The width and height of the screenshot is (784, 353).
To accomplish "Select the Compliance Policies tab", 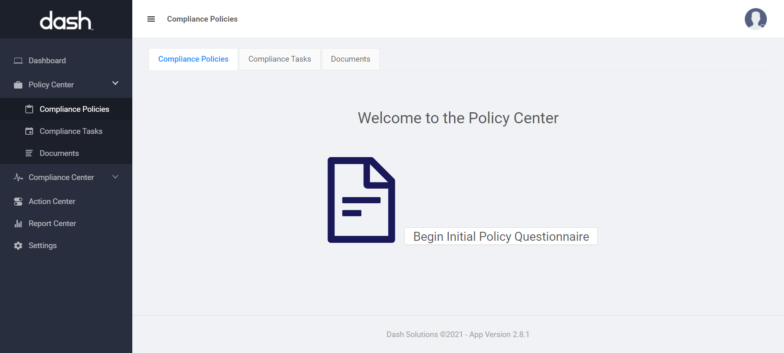I will point(193,59).
